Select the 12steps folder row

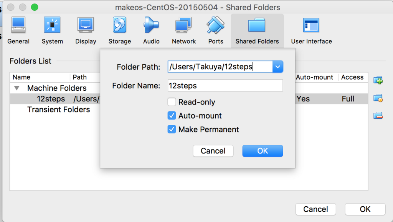(x=55, y=99)
